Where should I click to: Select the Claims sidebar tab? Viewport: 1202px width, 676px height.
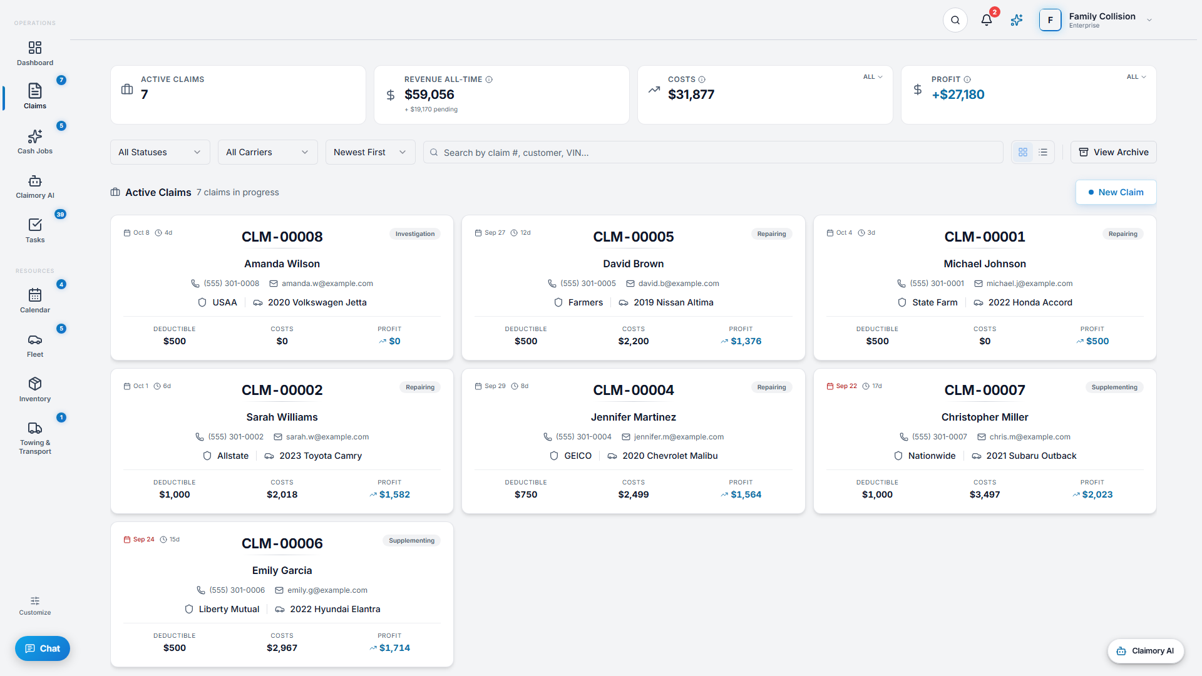click(35, 97)
